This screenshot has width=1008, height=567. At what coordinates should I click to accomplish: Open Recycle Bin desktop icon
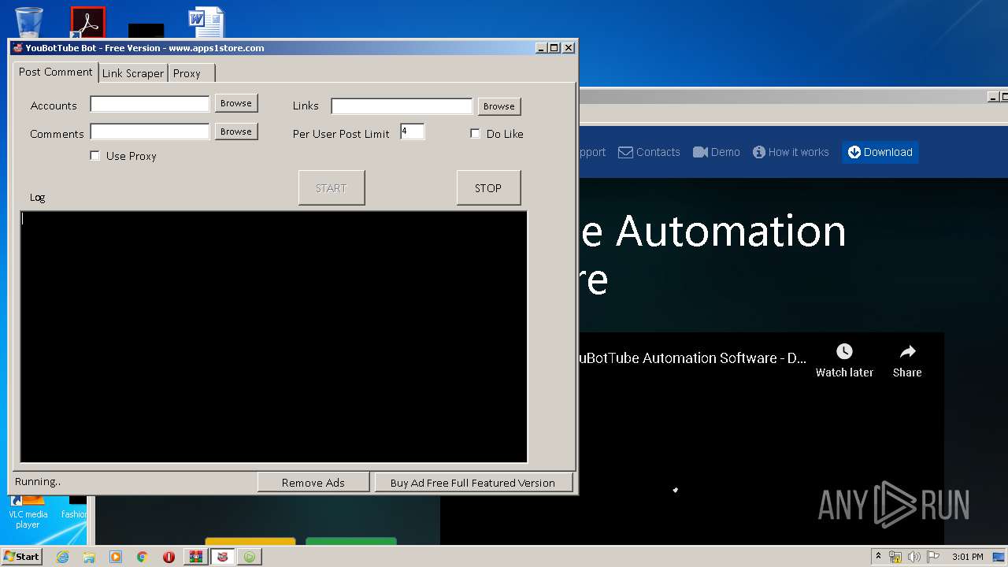[x=29, y=22]
